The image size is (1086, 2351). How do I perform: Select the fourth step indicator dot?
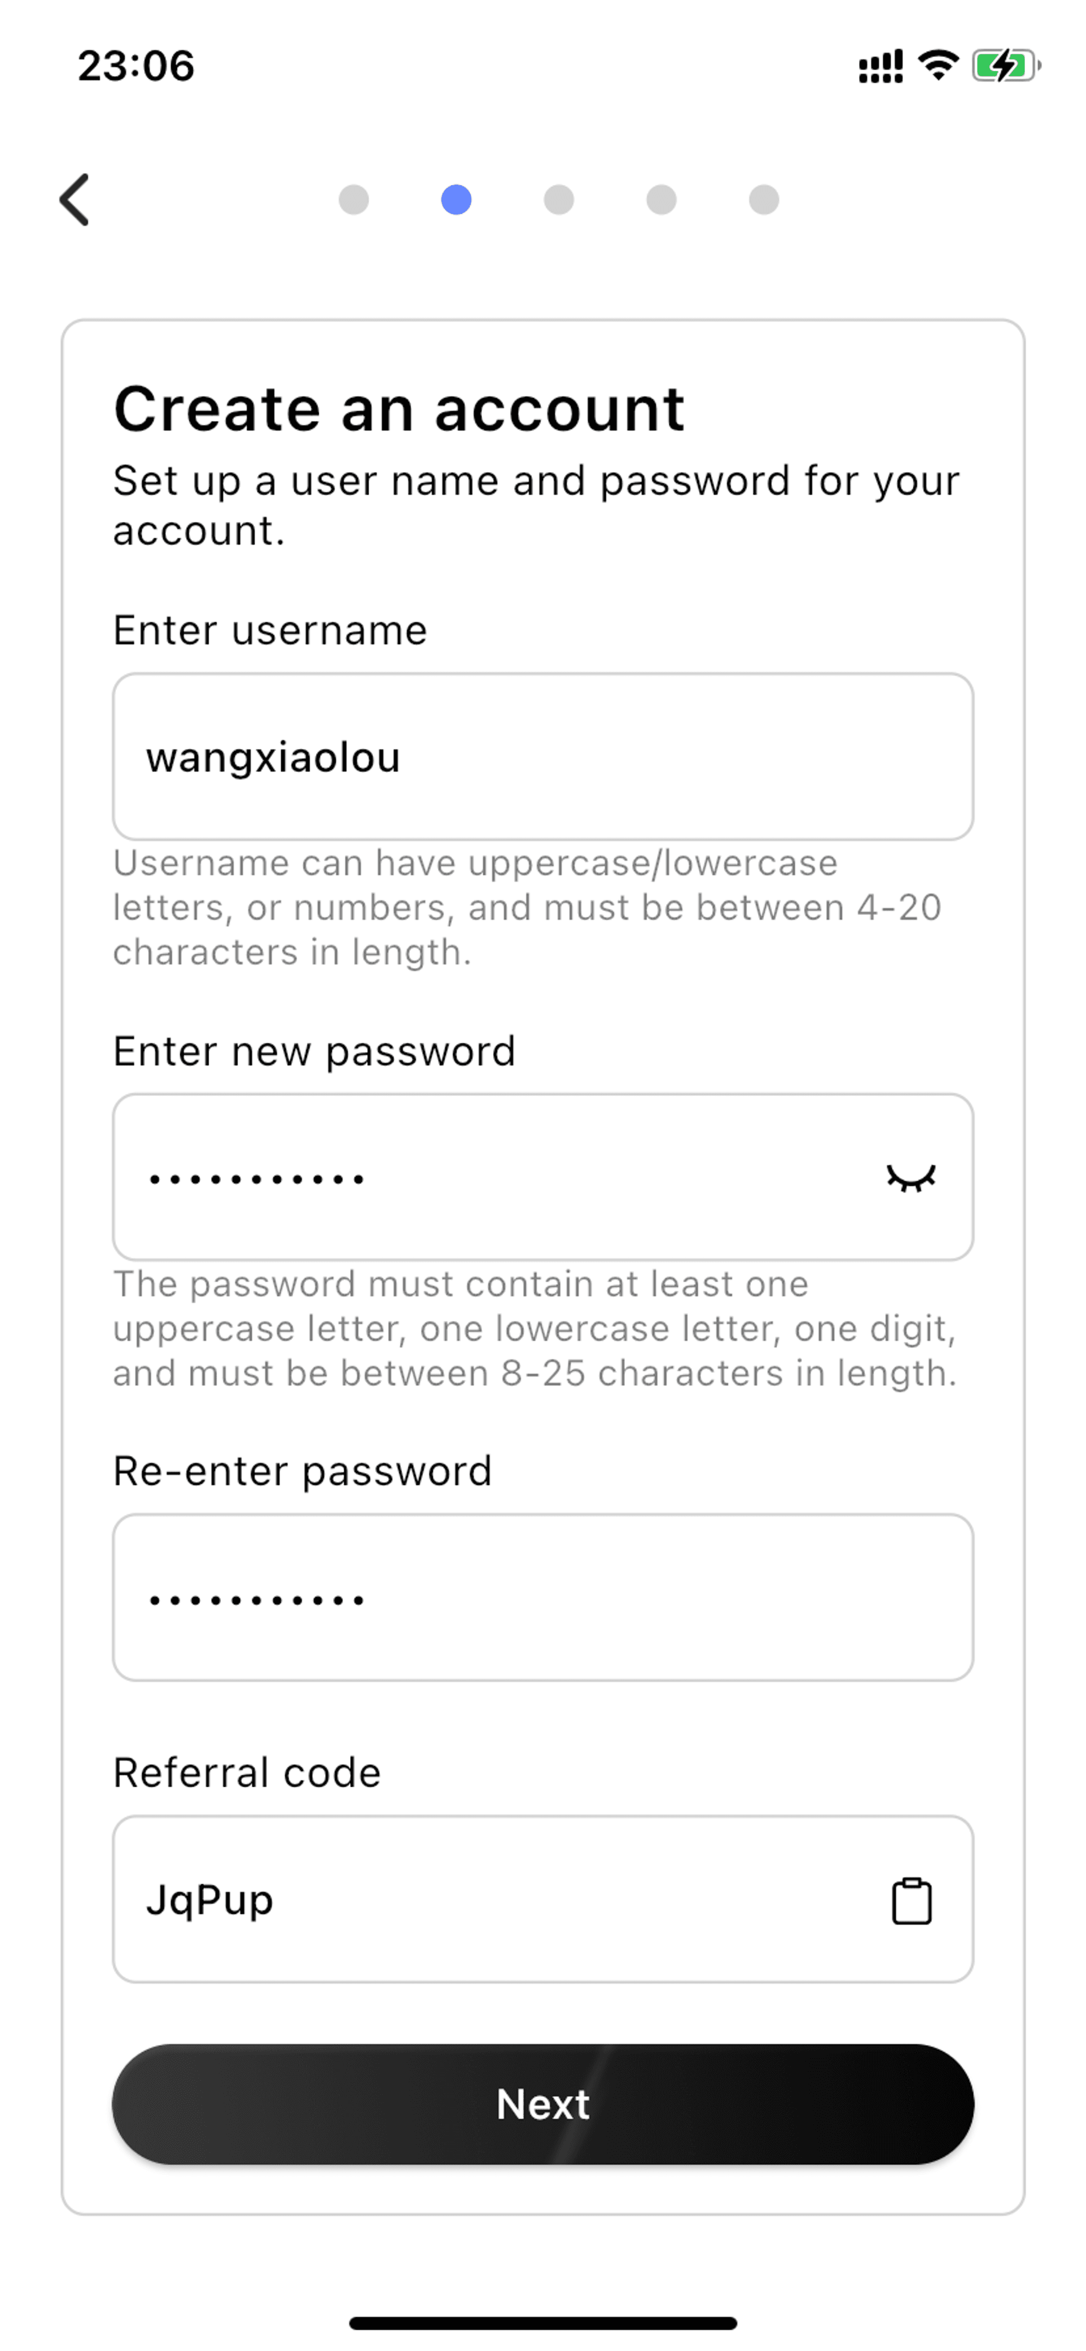[x=661, y=199]
